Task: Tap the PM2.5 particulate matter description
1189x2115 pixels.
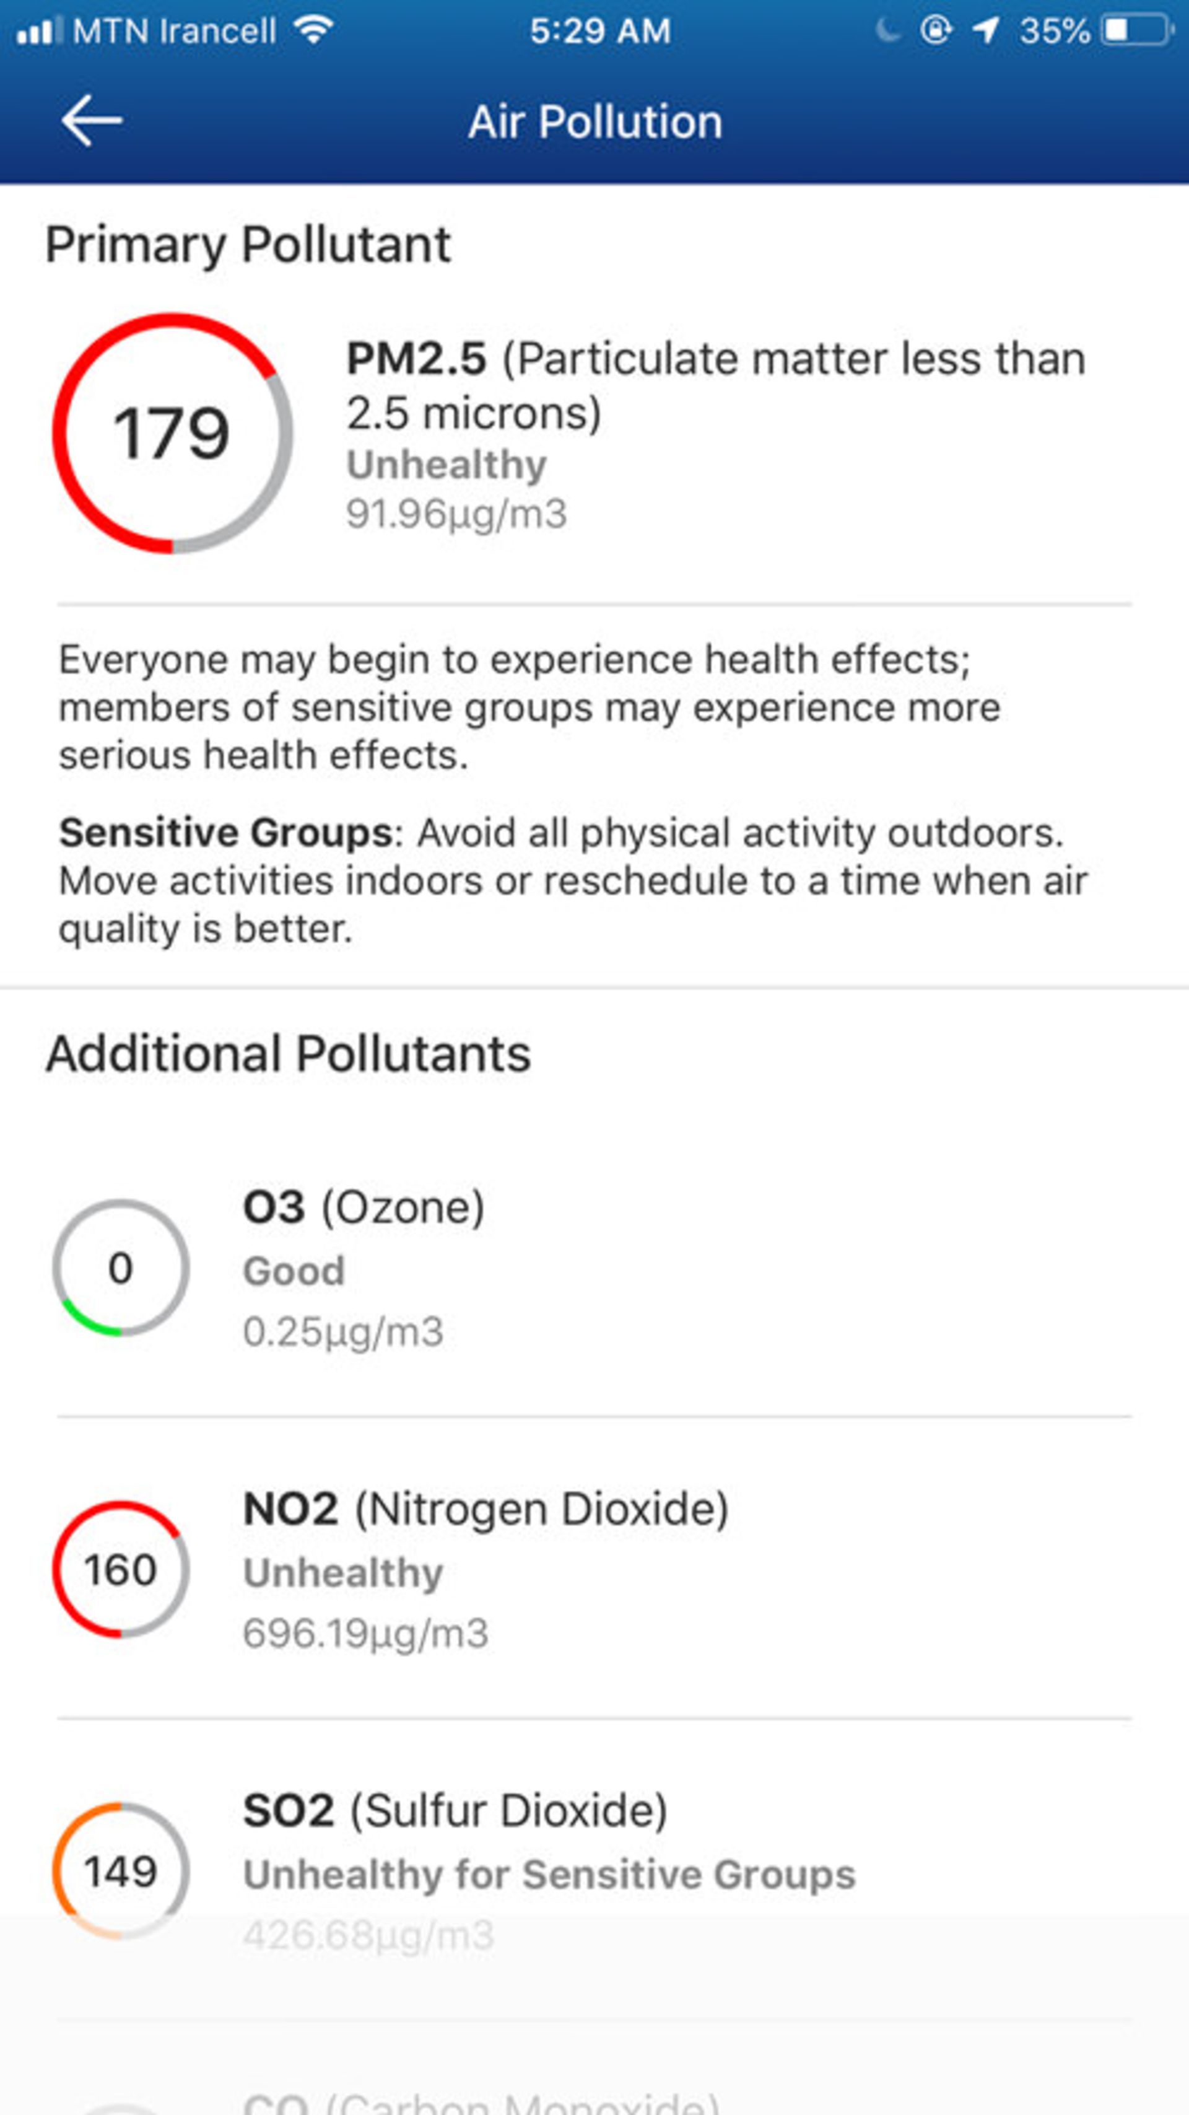Action: click(715, 385)
